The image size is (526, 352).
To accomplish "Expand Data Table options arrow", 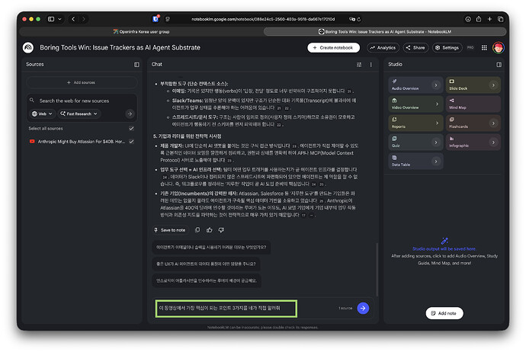I will [436, 162].
